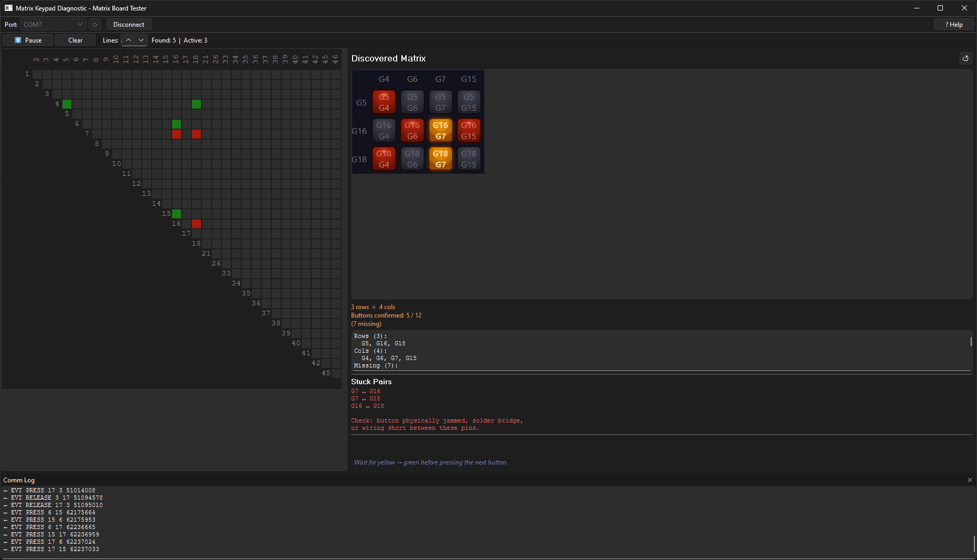Select the orange G18/G7 matrix button
Image resolution: width=977 pixels, height=560 pixels.
coord(441,159)
